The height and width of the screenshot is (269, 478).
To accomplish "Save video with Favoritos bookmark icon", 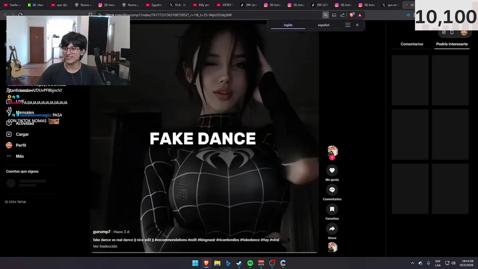I will 332,209.
